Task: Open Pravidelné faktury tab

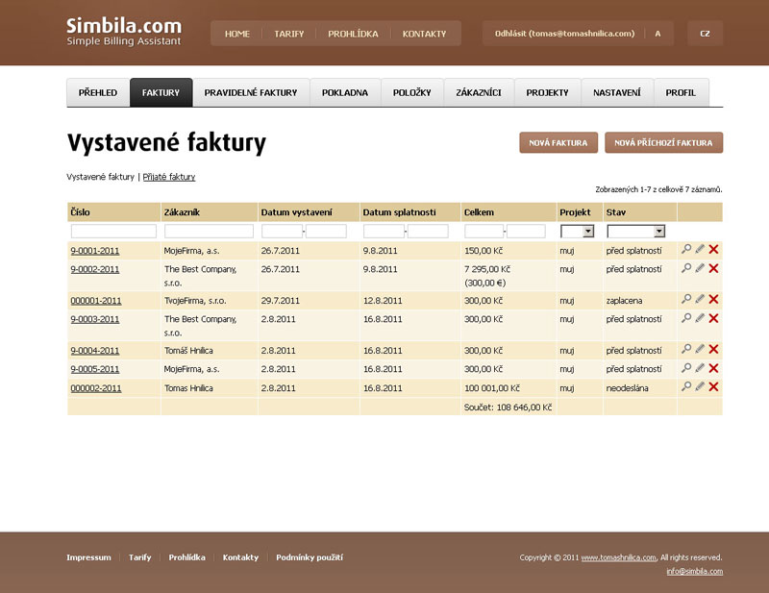Action: coord(251,93)
